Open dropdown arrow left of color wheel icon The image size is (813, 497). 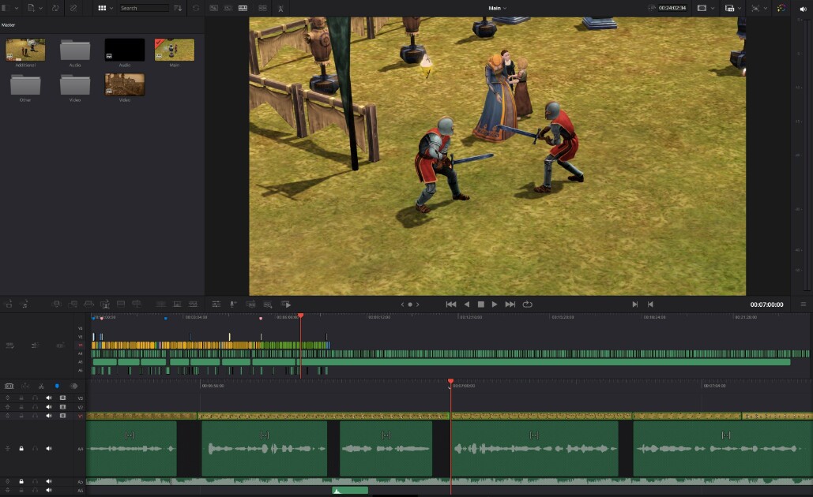(x=766, y=8)
